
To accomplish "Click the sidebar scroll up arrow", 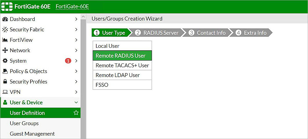I will (x=83, y=17).
